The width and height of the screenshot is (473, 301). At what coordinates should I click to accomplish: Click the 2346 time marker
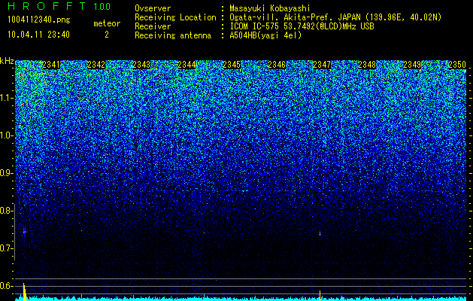point(277,65)
